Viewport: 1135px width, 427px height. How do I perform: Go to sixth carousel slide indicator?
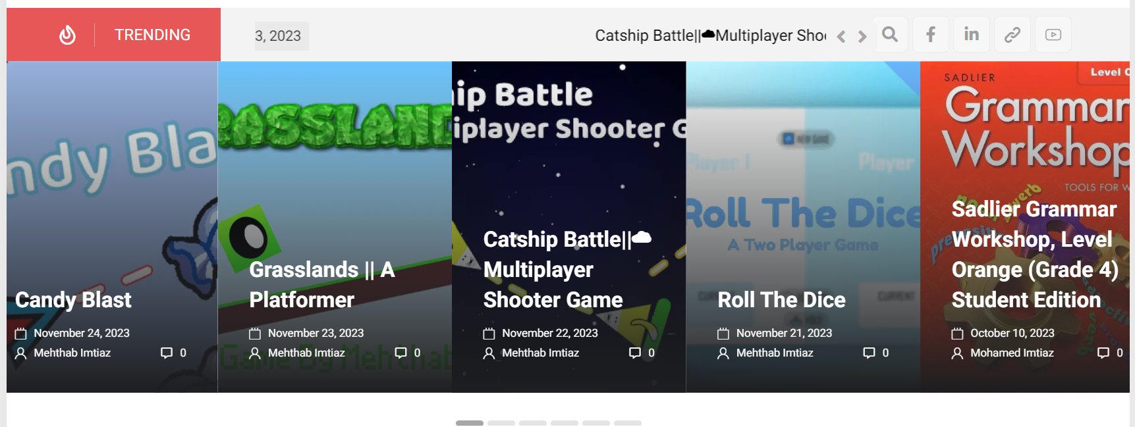pyautogui.click(x=628, y=423)
